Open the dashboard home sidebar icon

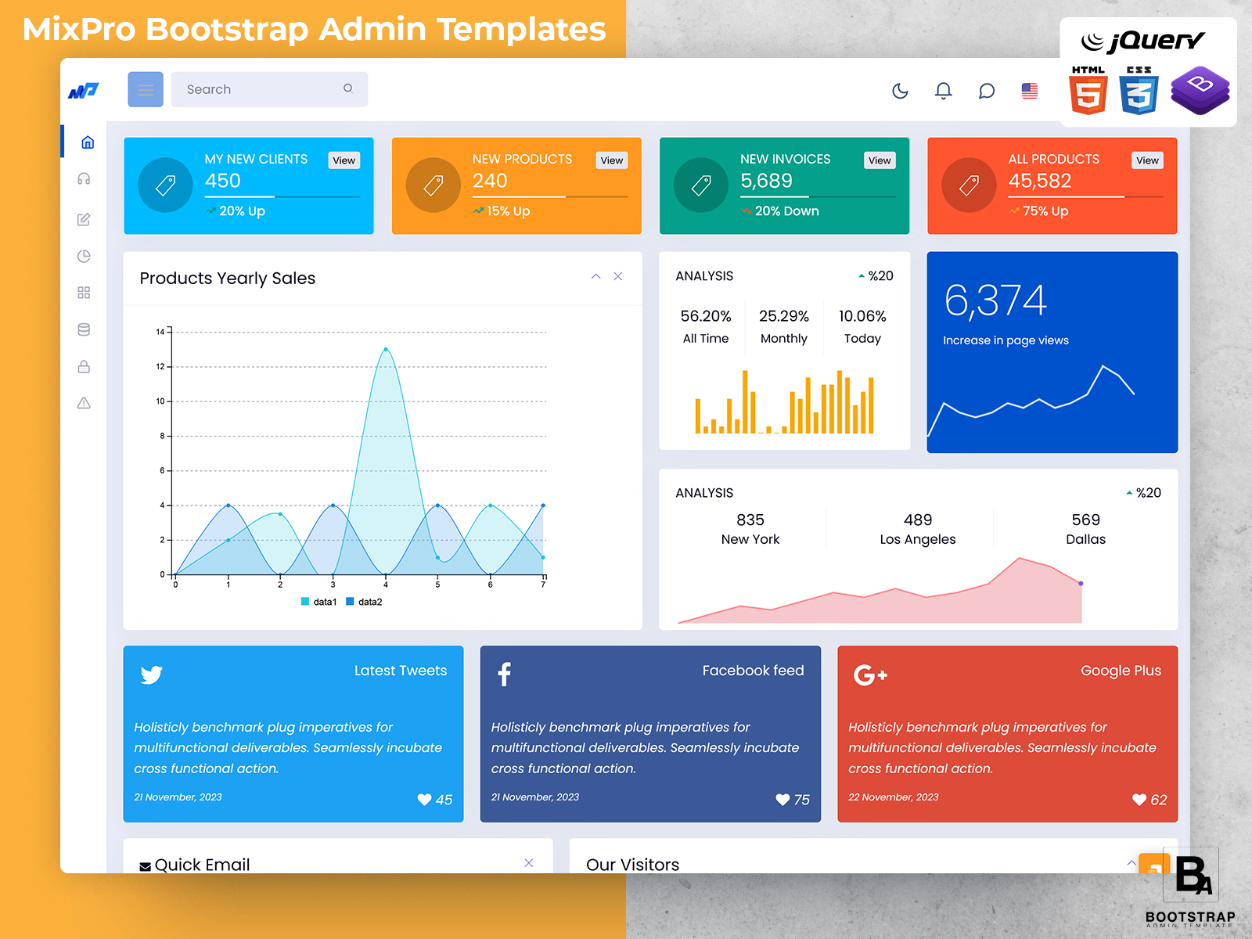coord(88,142)
